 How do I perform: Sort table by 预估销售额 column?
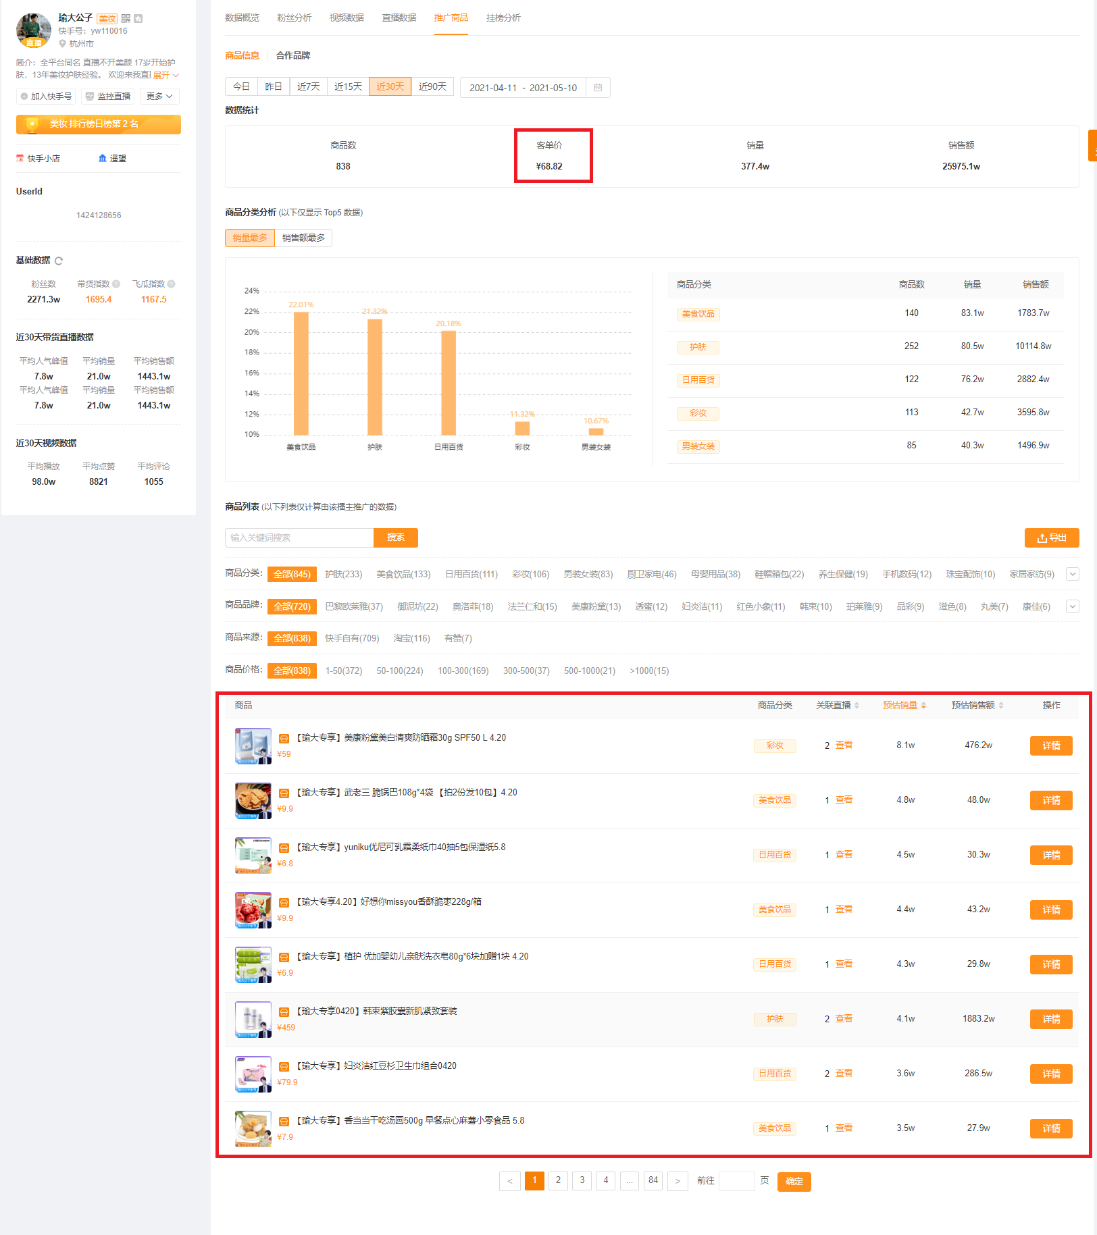(x=977, y=705)
